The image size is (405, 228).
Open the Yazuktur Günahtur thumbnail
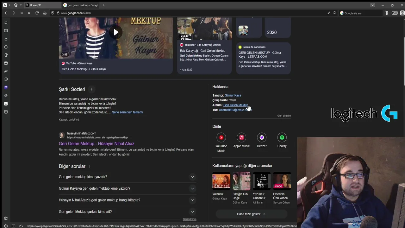point(262,180)
